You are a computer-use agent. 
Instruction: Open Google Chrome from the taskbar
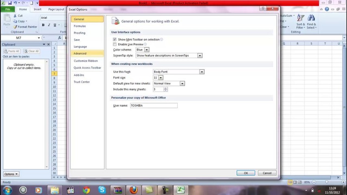tap(86, 190)
